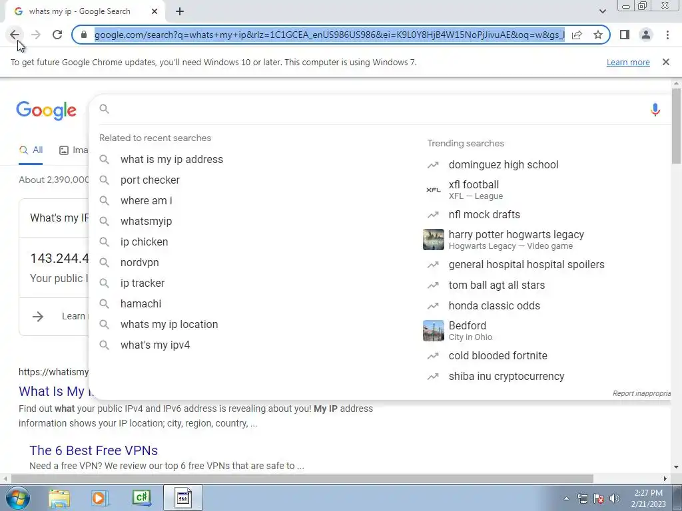The image size is (682, 511).
Task: Click the horizontal scrollbar thumb
Action: click(302, 478)
